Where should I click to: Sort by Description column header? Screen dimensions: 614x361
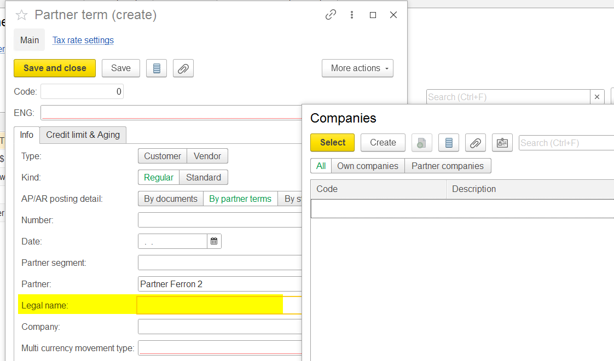[530, 189]
